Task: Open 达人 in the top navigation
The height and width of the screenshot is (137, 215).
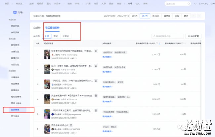Action: tap(138, 4)
